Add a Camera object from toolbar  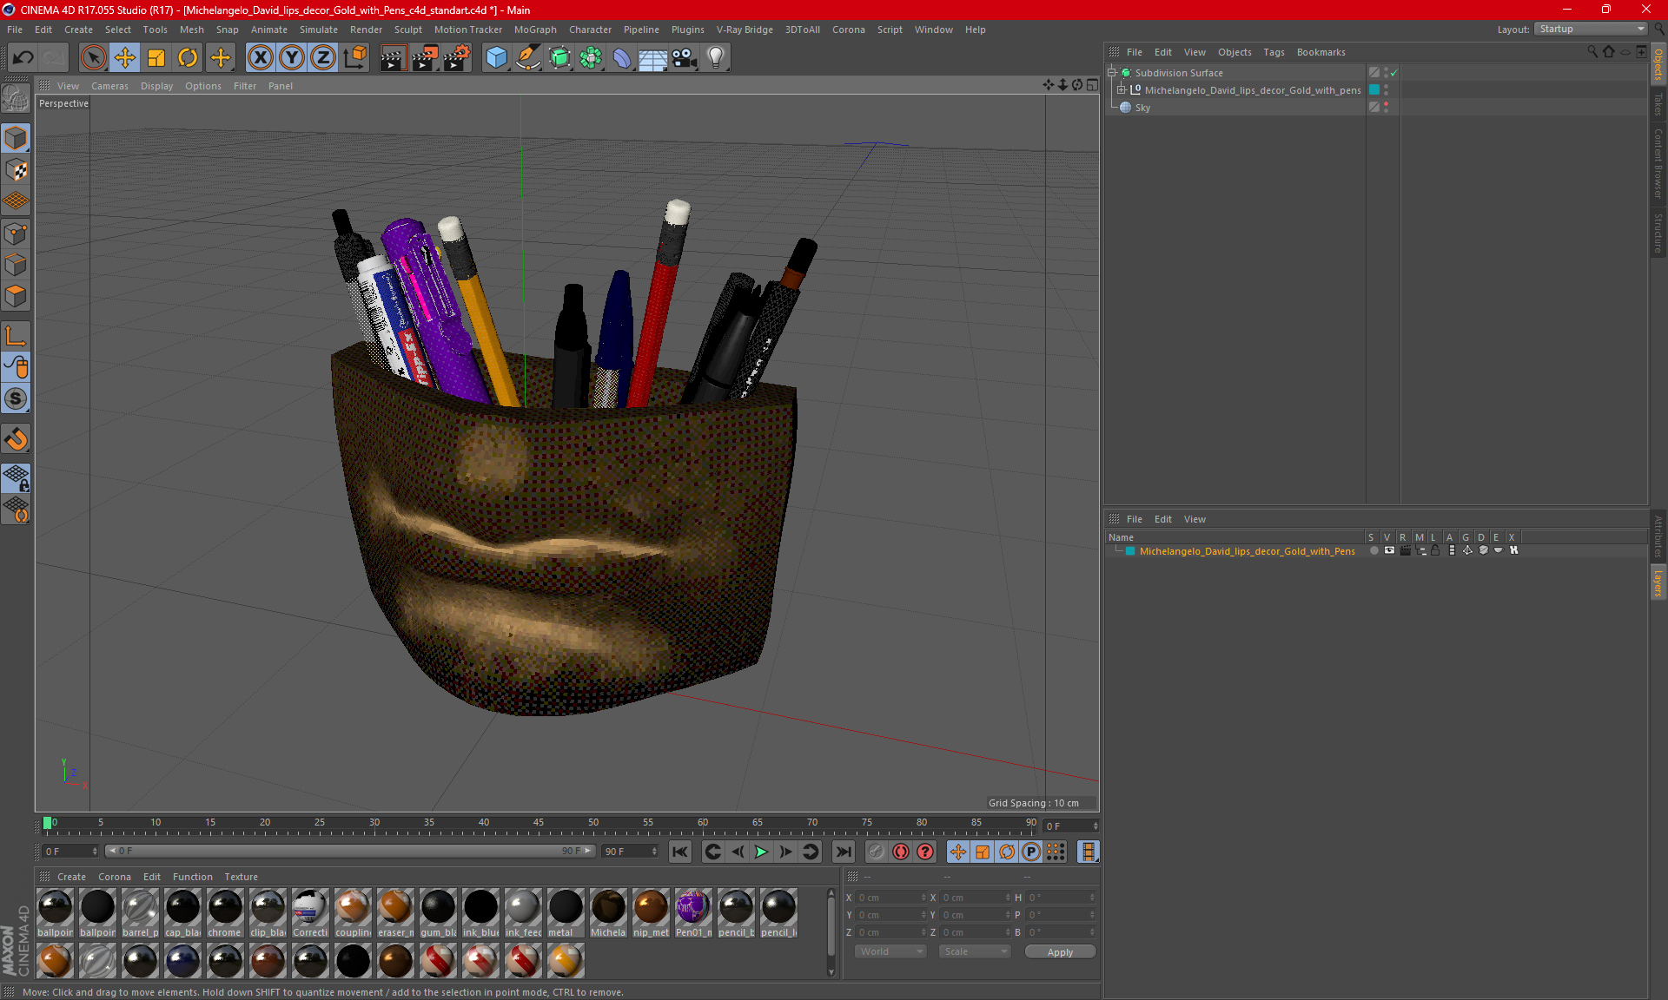[685, 58]
